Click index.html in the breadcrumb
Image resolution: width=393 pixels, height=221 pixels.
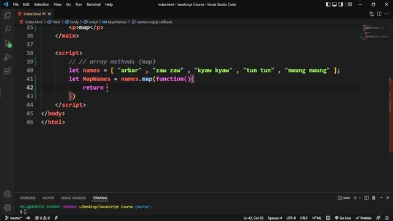pyautogui.click(x=34, y=22)
